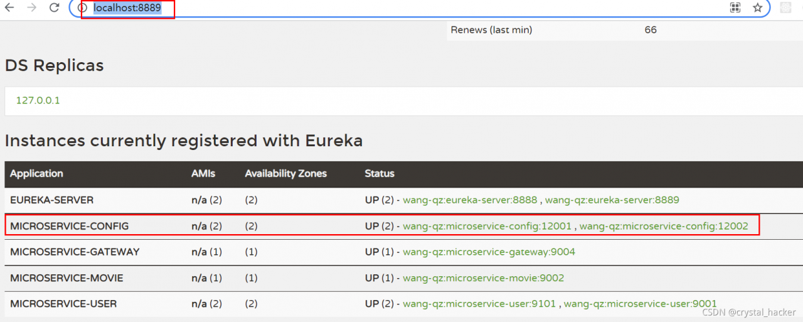Open wang-qz:microservice-user:9001 instance link
803x322 pixels.
(x=640, y=304)
